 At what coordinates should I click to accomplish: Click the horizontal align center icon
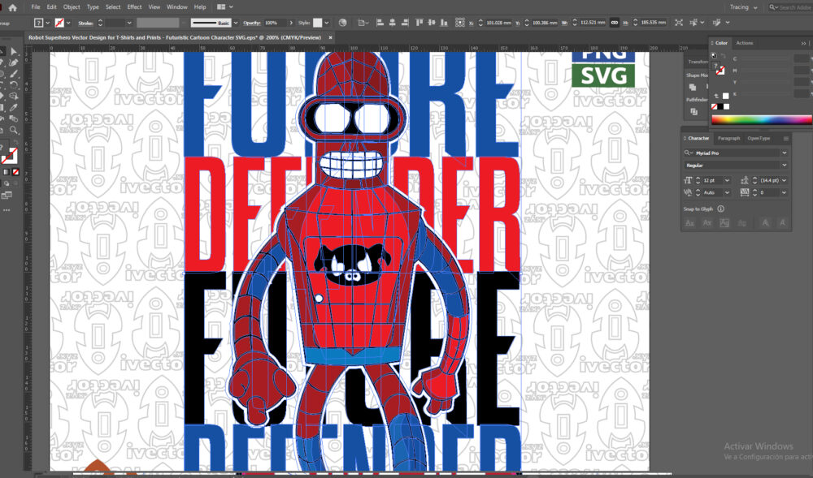(x=393, y=23)
